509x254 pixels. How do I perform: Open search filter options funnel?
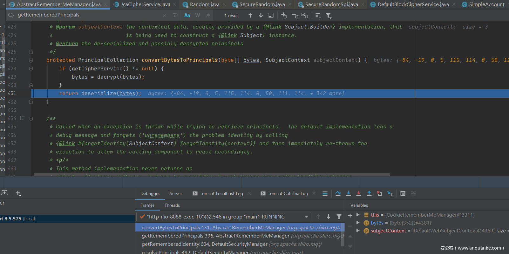tap(329, 16)
